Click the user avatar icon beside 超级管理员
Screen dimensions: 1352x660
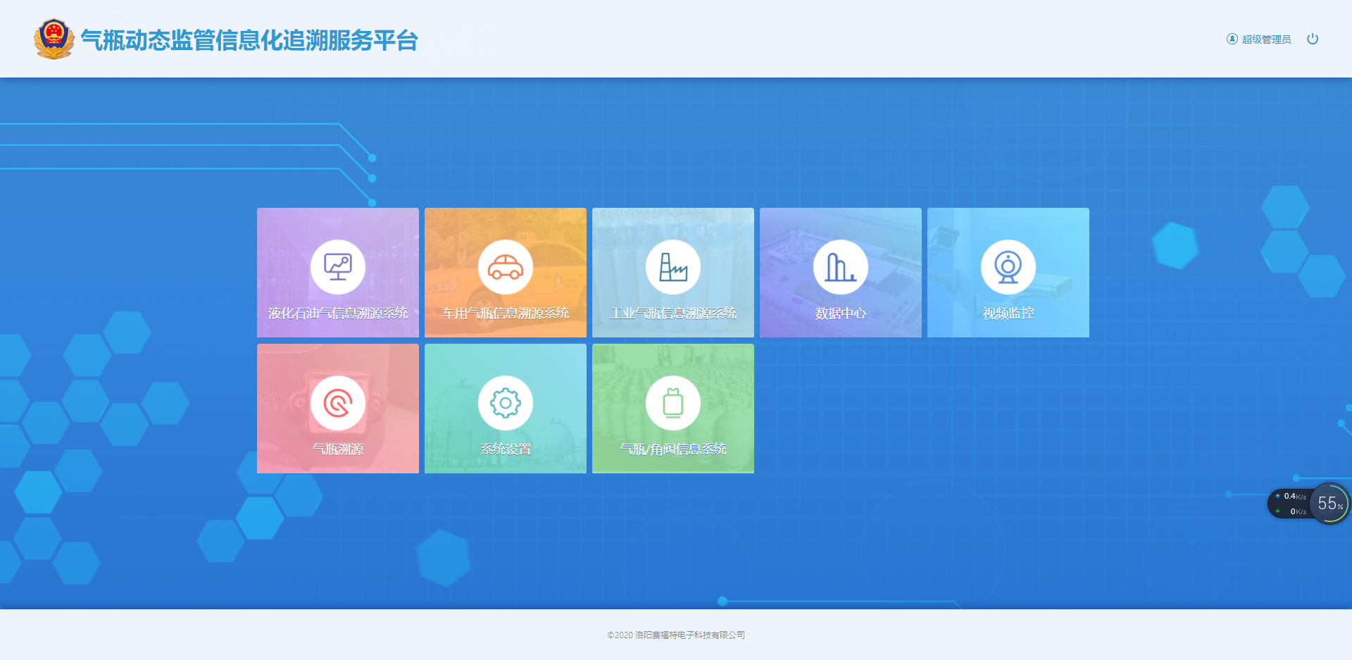(x=1232, y=39)
